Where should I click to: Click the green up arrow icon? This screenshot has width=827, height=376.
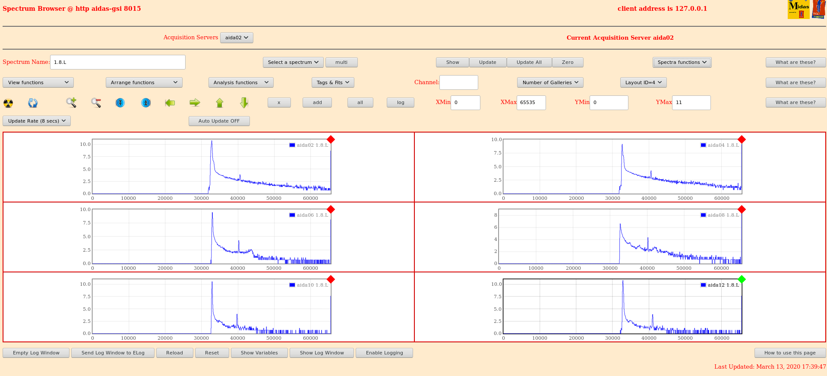pos(220,103)
